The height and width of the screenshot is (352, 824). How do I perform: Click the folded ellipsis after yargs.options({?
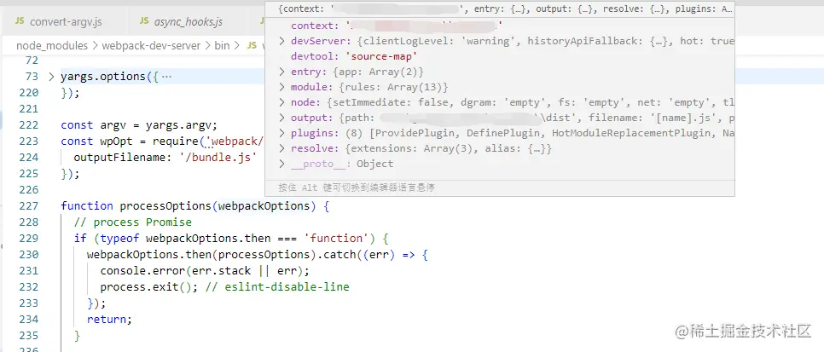[x=166, y=77]
